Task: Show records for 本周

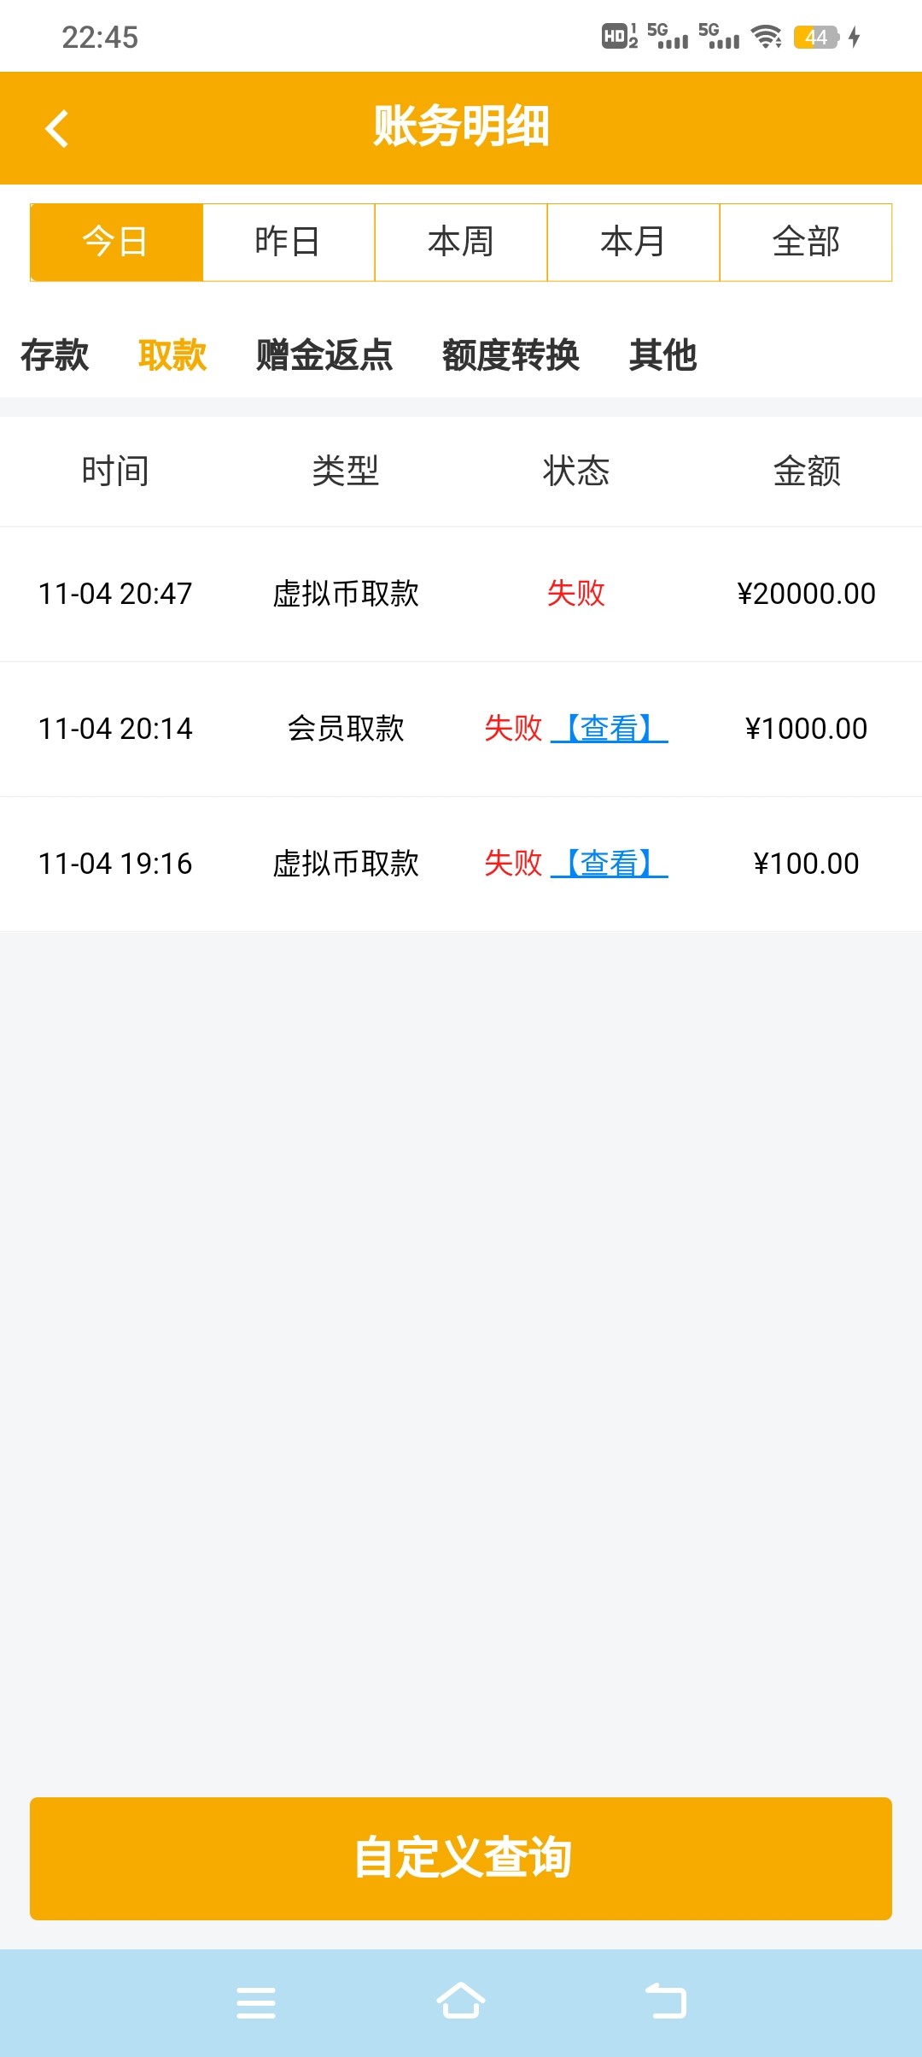Action: pyautogui.click(x=461, y=243)
